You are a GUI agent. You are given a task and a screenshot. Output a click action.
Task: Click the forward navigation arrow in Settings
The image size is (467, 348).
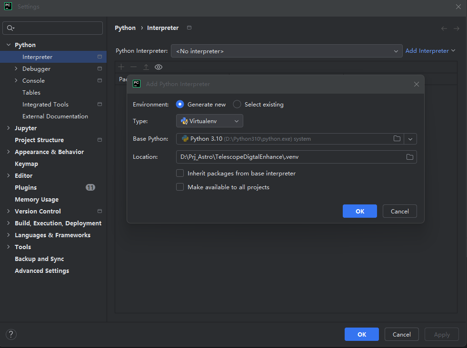[x=457, y=29]
